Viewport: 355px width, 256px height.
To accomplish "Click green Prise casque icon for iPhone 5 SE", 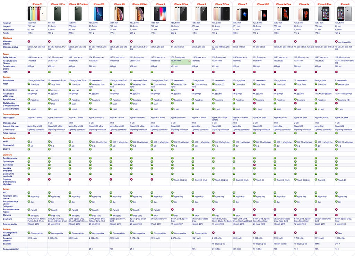I will coord(254,133).
